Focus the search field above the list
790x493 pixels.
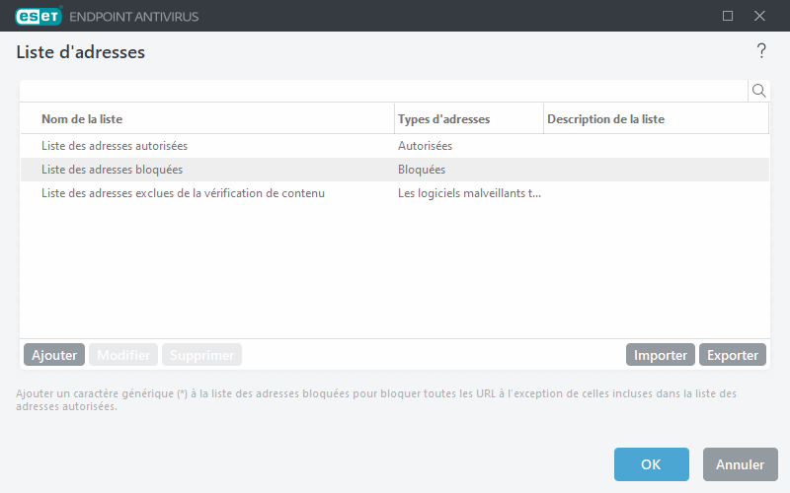tap(383, 91)
